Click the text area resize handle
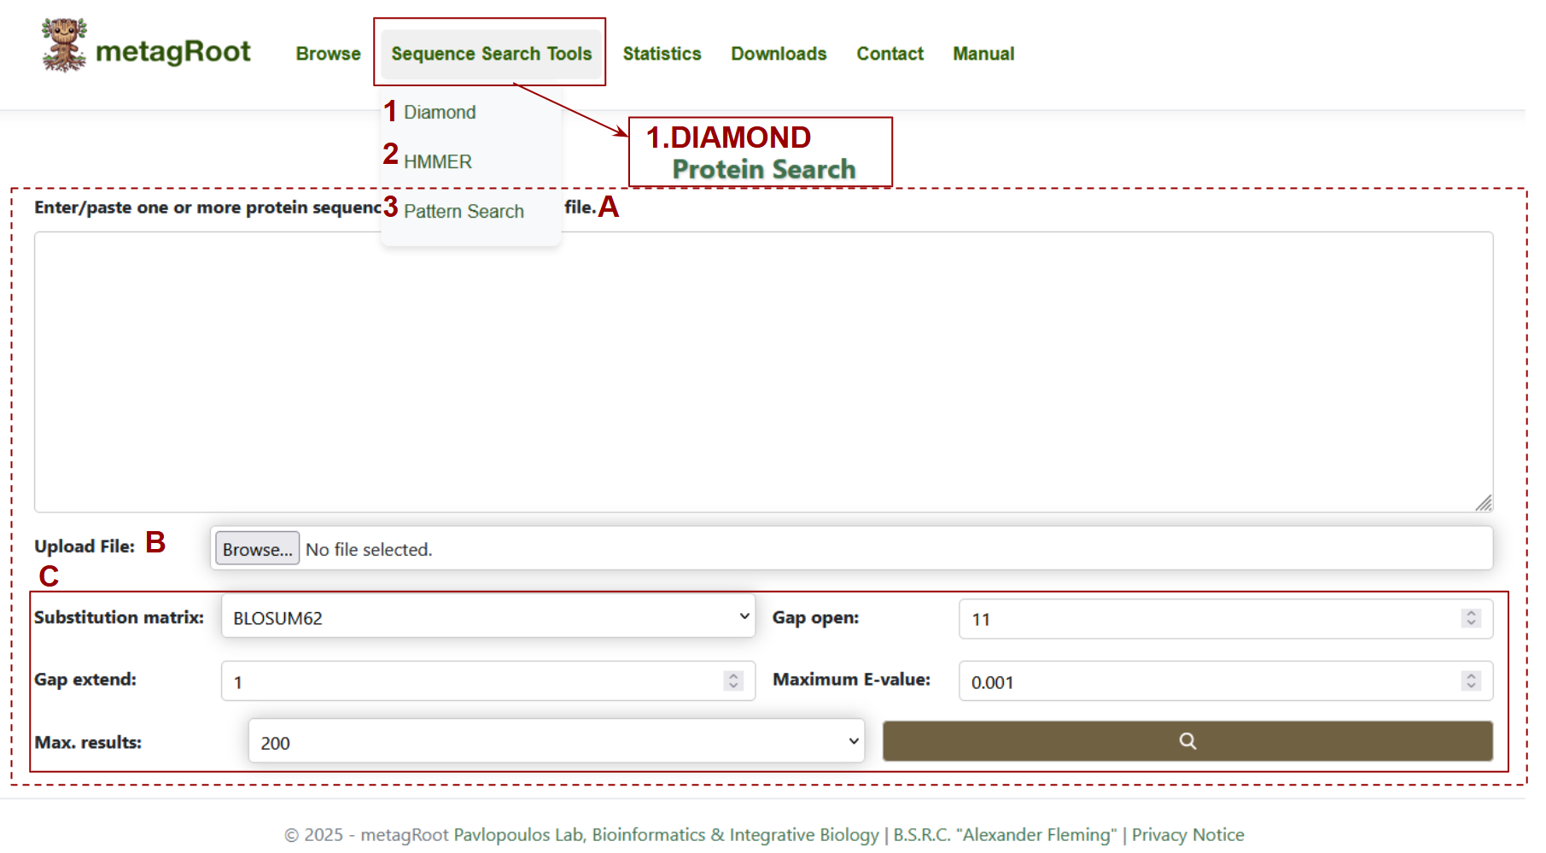Viewport: 1546px width, 853px height. tap(1484, 503)
